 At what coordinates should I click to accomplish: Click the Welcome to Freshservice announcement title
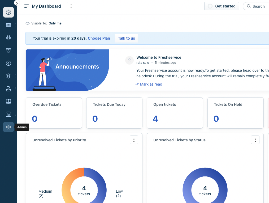[159, 57]
